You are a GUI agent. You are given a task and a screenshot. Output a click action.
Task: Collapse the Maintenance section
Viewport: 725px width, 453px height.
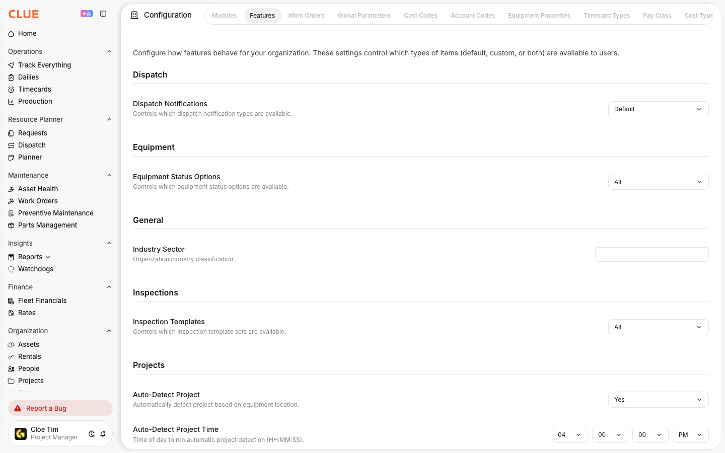(109, 175)
